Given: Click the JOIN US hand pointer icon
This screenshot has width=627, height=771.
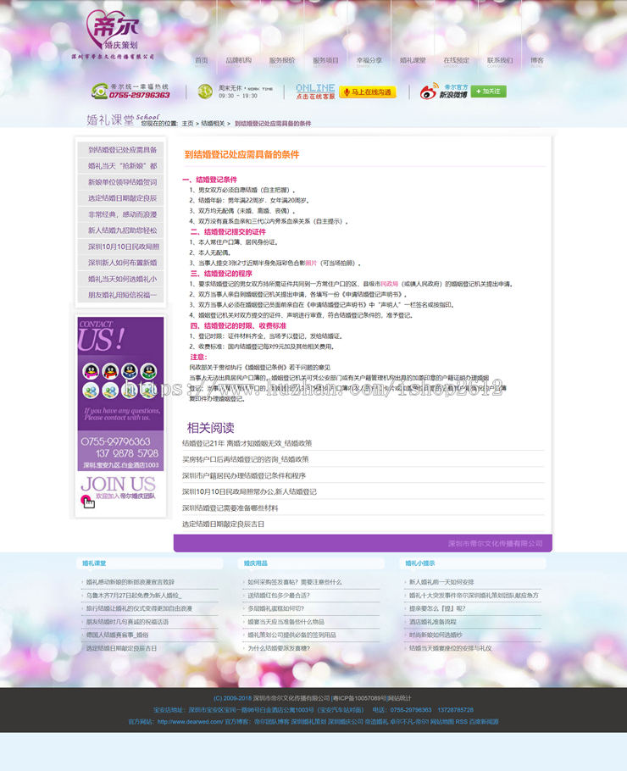Looking at the screenshot, I should (87, 502).
